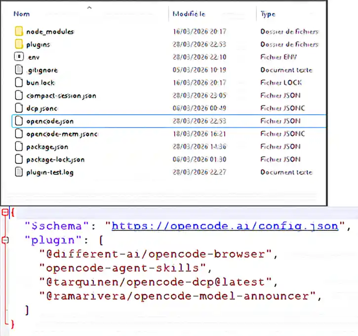
Task: Select the package.json file icon
Action: pyautogui.click(x=19, y=146)
